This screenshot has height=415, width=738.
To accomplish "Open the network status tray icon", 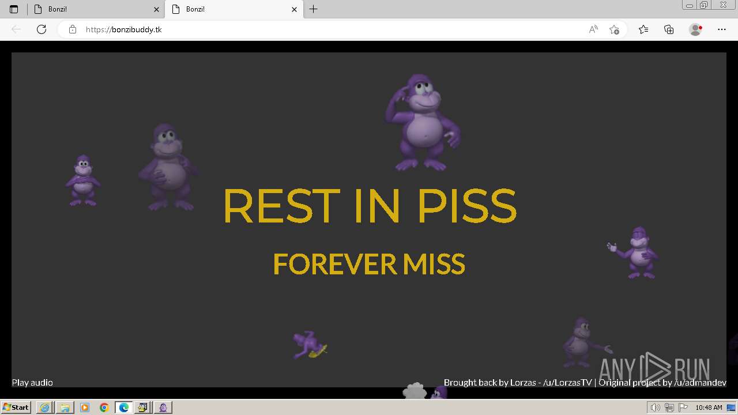I will click(669, 408).
